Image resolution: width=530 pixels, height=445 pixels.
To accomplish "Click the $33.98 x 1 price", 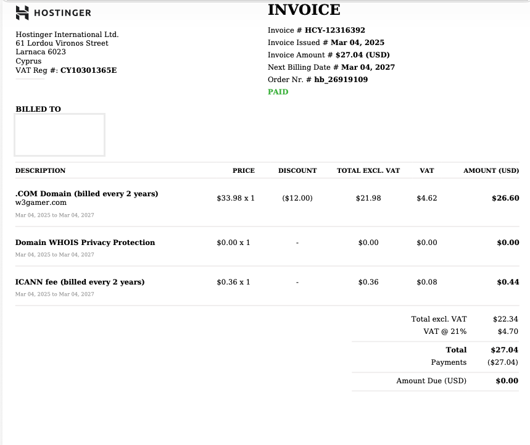I will (x=236, y=198).
